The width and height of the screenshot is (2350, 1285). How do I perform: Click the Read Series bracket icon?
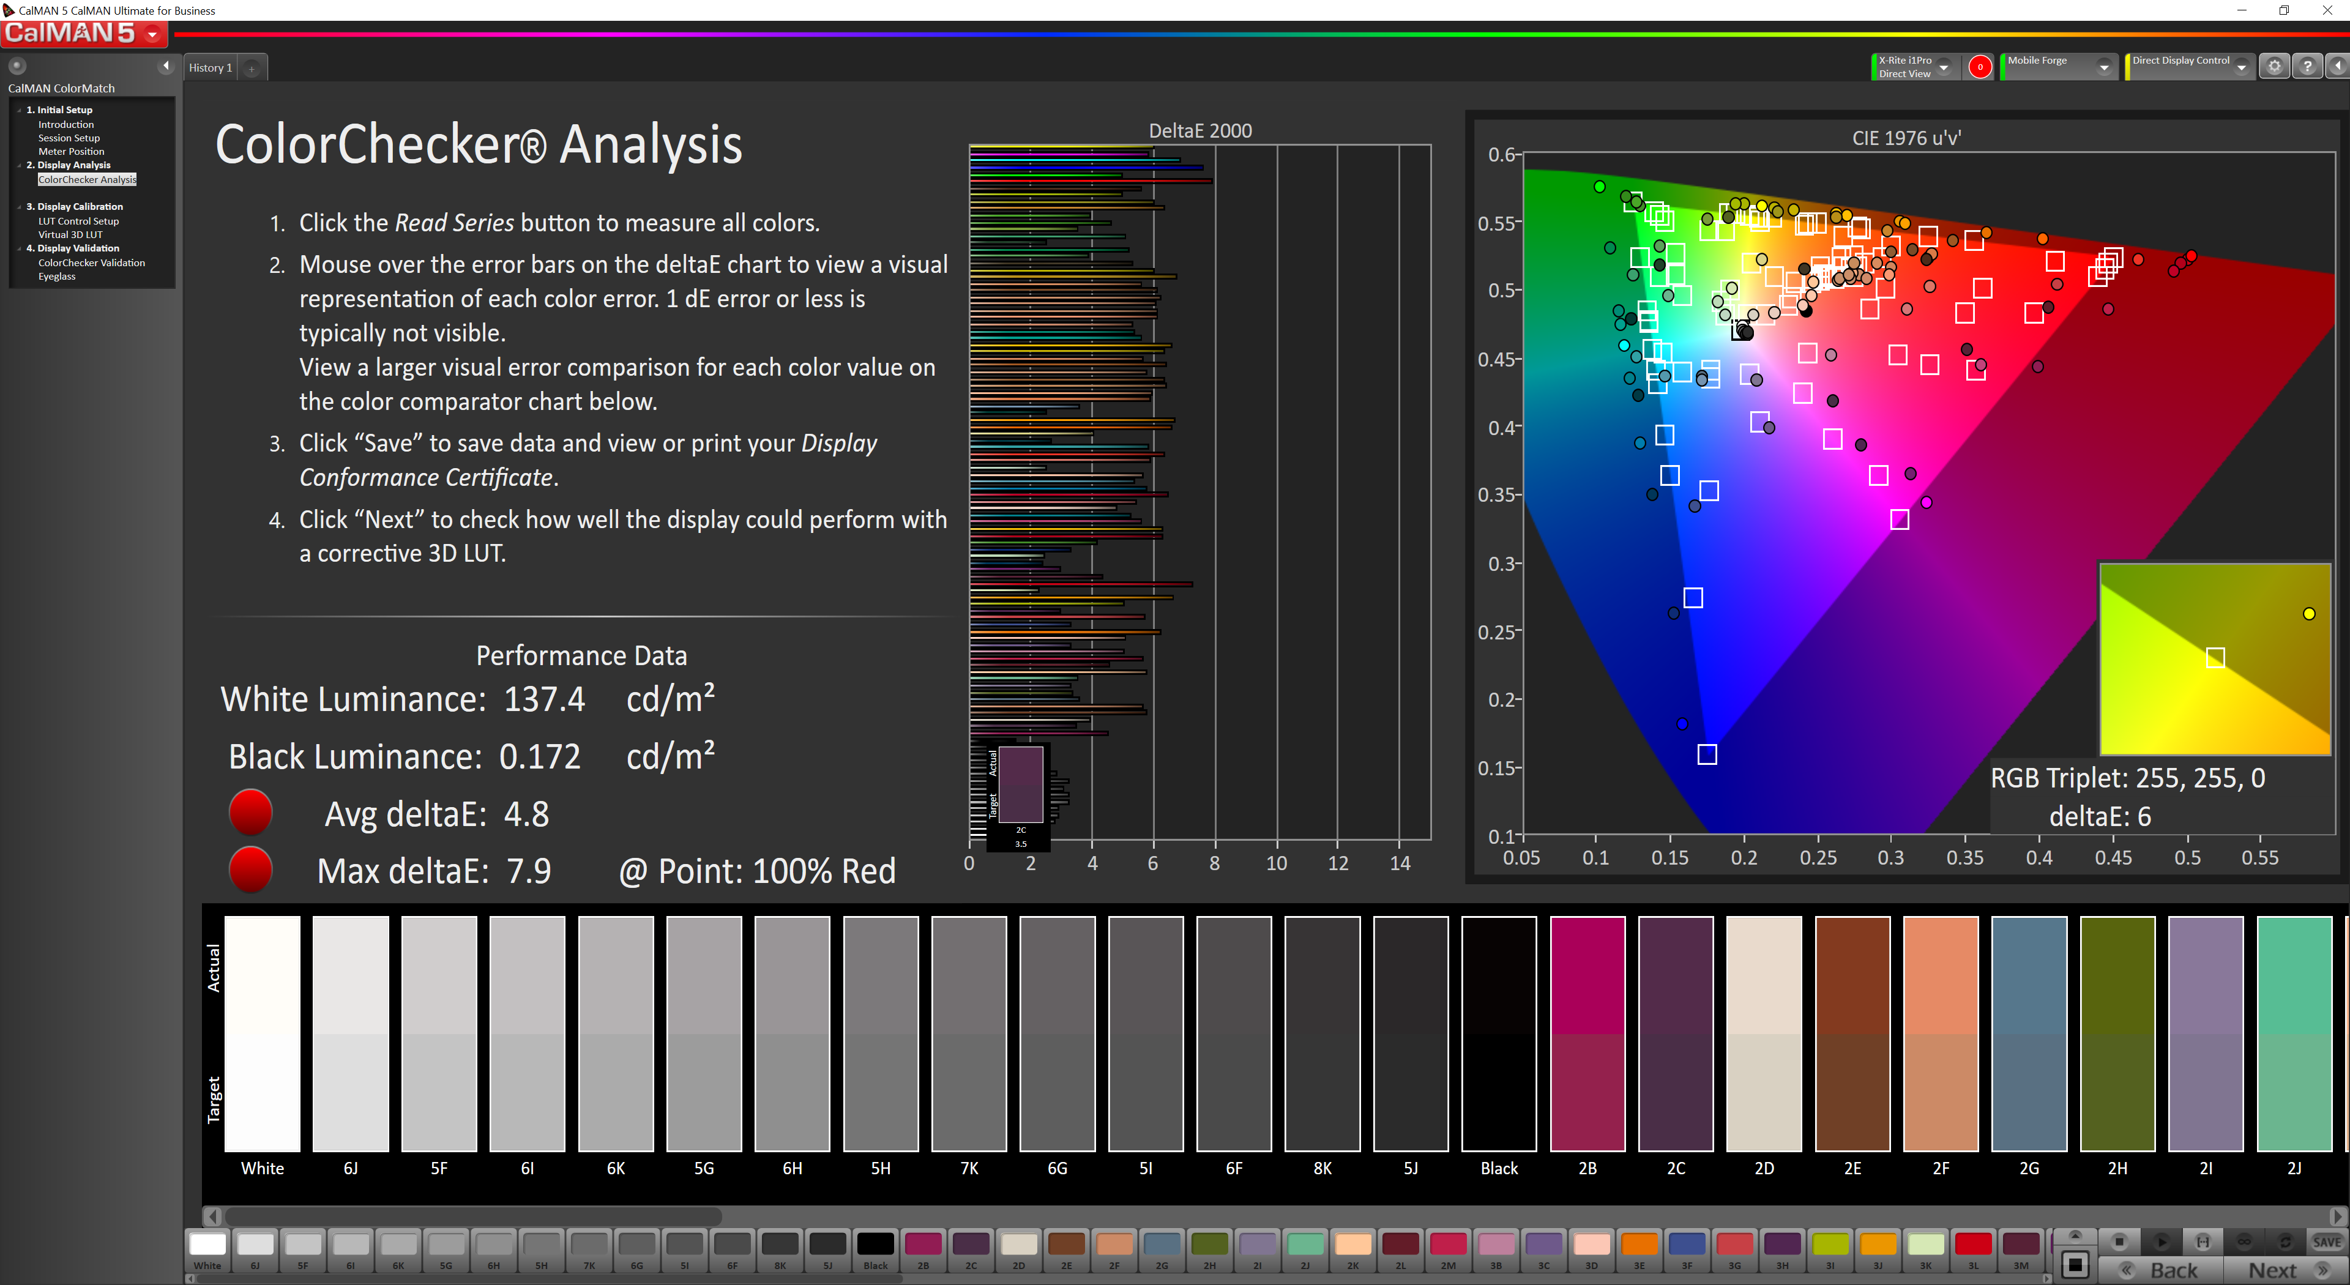pyautogui.click(x=2203, y=1241)
